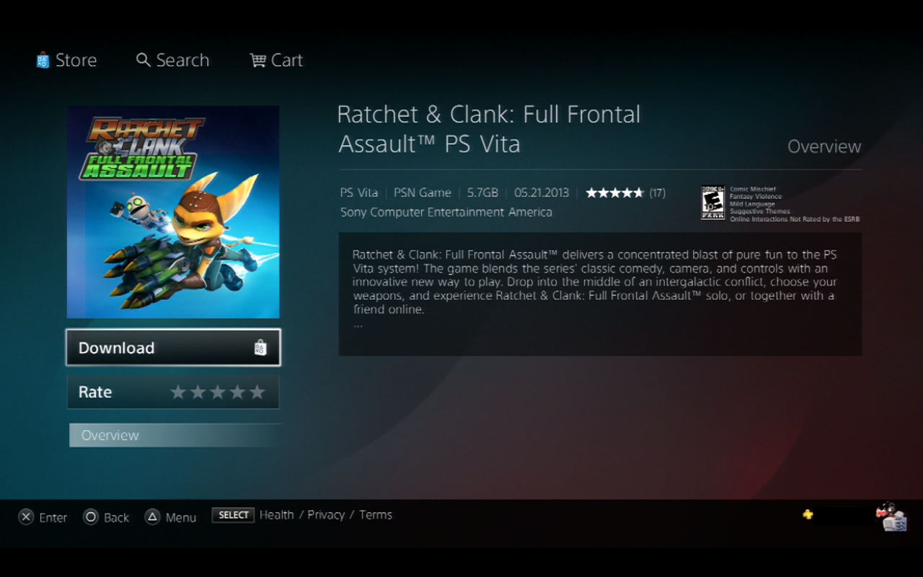Click the Circle Back button icon
The width and height of the screenshot is (923, 577).
90,517
